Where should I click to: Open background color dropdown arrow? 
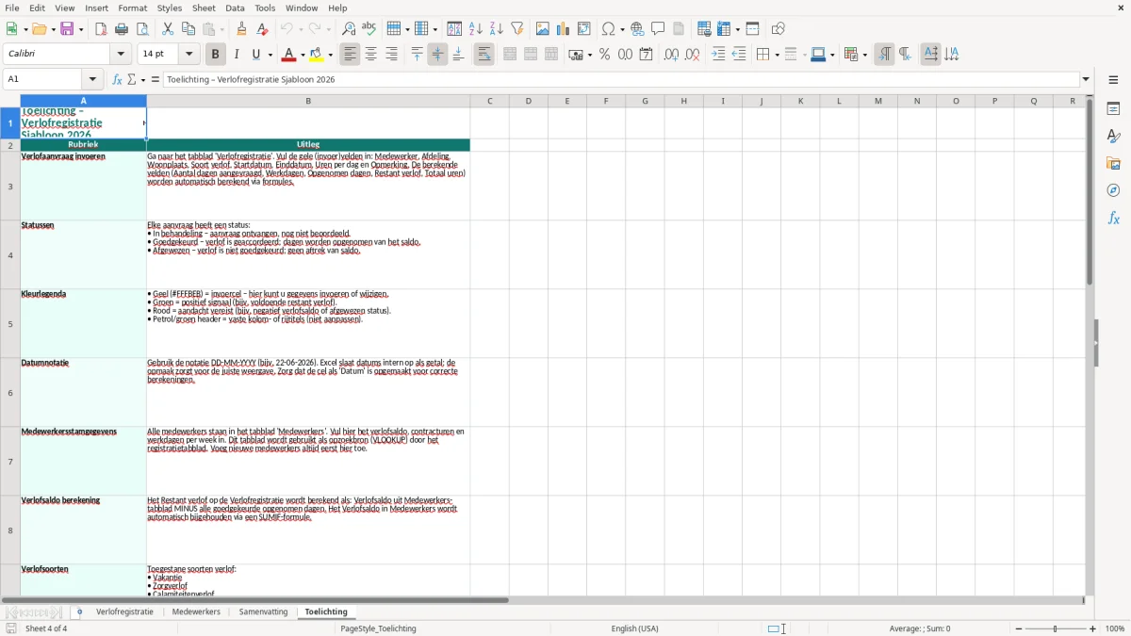click(x=331, y=55)
